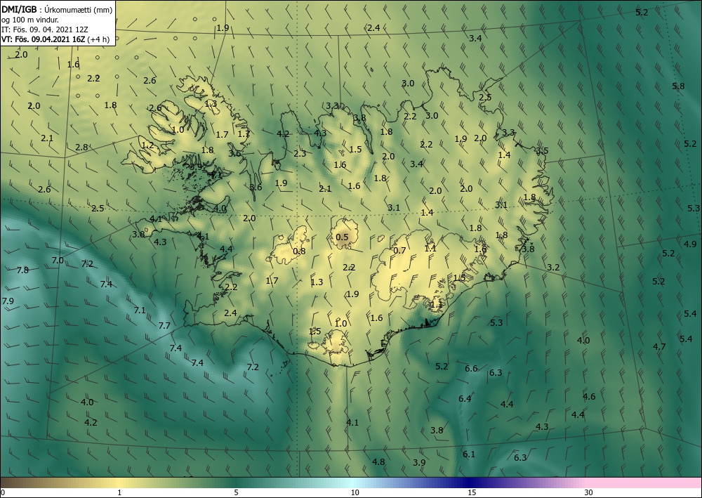Click the map value '6.1'
Viewport: 702px width, 498px height.
tap(469, 454)
